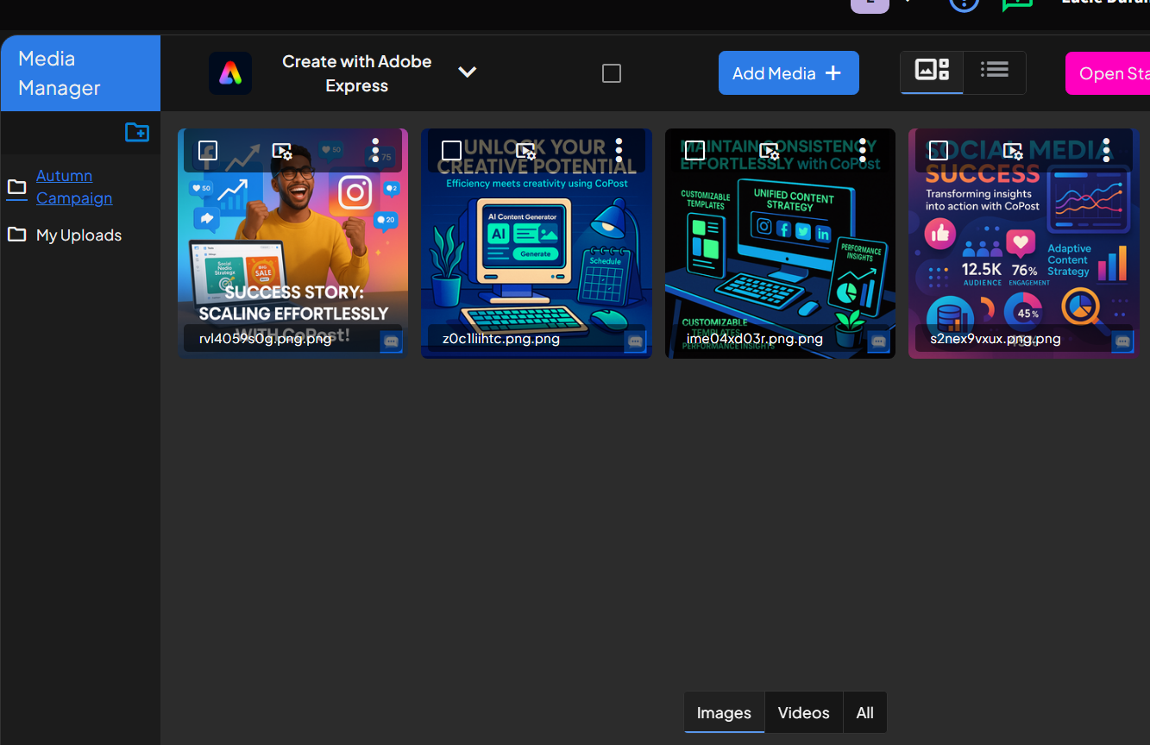Expand the Create with Adobe Express dropdown

point(467,72)
